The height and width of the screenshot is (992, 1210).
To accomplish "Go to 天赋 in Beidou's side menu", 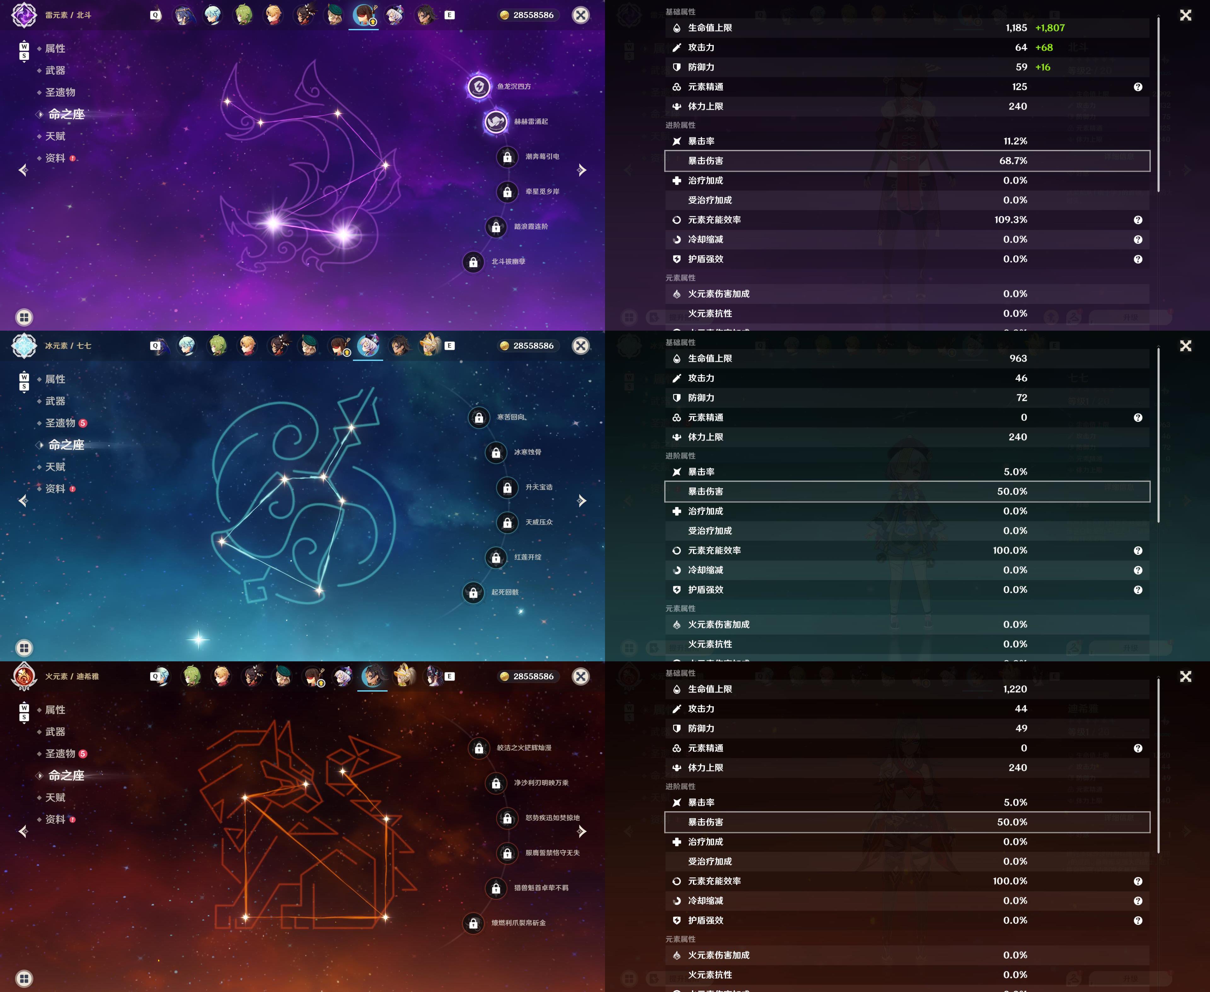I will 55,136.
